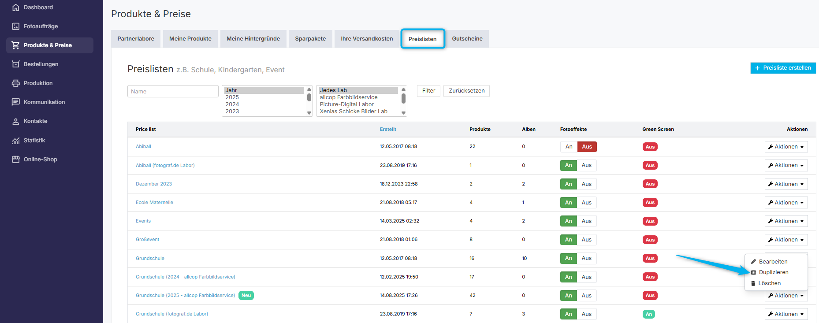Switch Fotoeffekte off for Großevent
Image resolution: width=819 pixels, height=323 pixels.
[587, 240]
